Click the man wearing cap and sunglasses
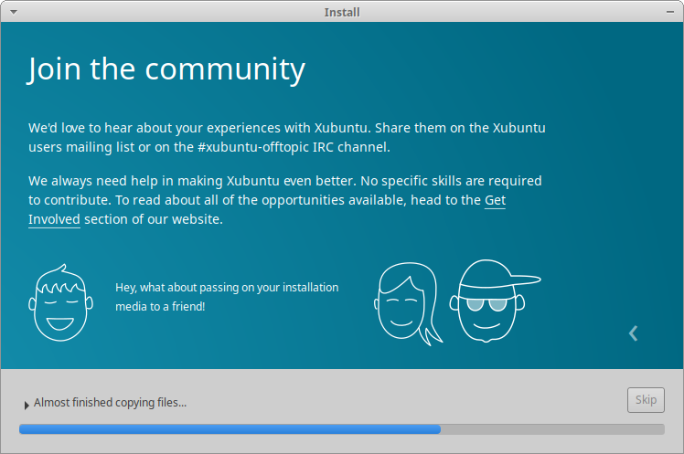Image resolution: width=684 pixels, height=454 pixels. 489,299
